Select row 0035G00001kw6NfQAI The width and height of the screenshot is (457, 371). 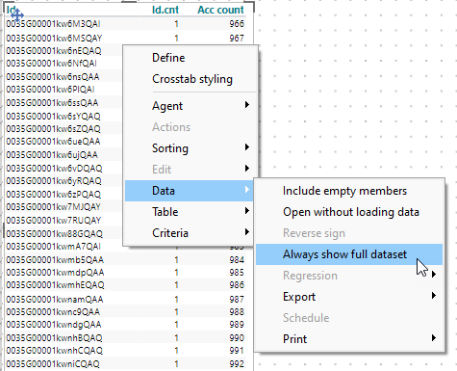[x=51, y=64]
